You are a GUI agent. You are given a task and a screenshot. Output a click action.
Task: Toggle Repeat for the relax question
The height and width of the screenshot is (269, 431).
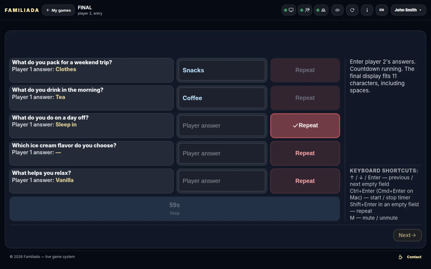coord(305,181)
